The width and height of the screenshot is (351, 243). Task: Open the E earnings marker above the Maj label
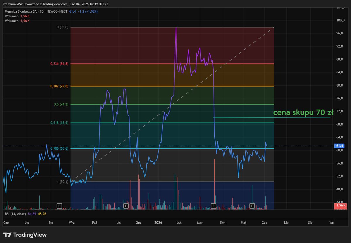pos(252,206)
